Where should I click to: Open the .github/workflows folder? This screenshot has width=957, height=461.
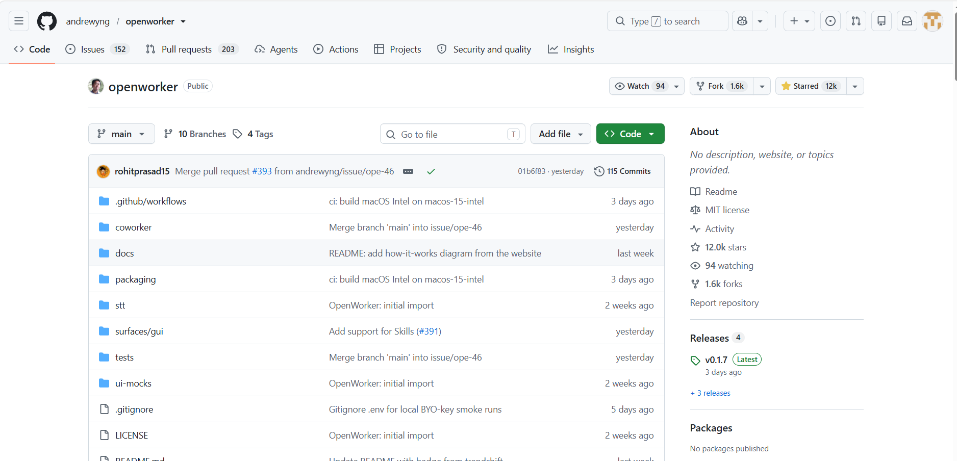point(150,201)
